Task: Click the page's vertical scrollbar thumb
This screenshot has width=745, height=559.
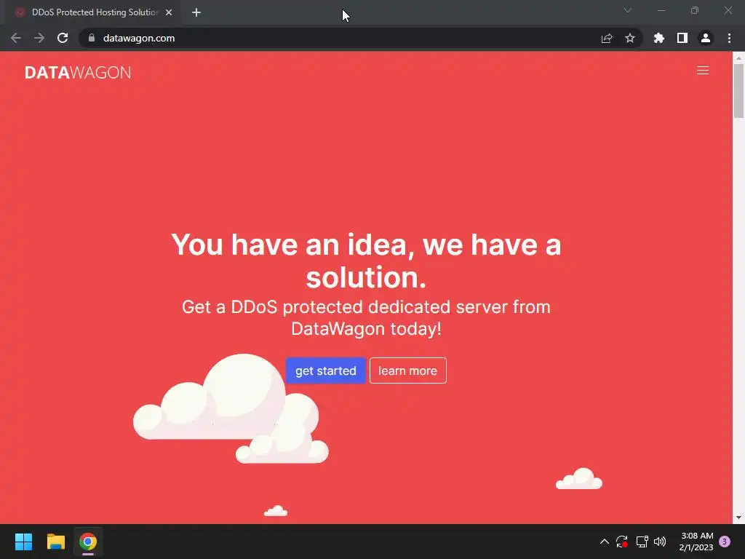Action: [x=738, y=90]
